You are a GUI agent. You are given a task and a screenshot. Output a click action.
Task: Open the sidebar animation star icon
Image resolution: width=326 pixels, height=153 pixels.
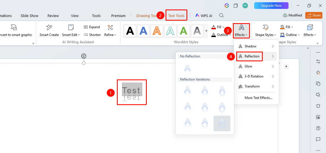pyautogui.click(x=318, y=72)
